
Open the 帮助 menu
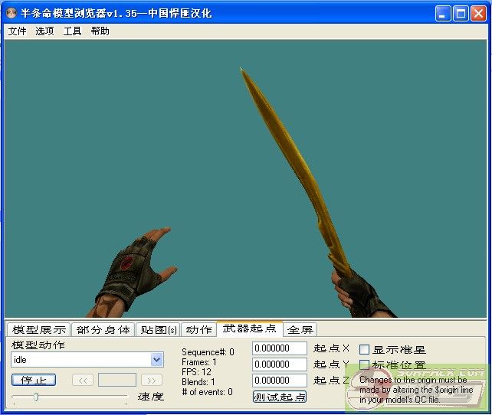pos(100,31)
